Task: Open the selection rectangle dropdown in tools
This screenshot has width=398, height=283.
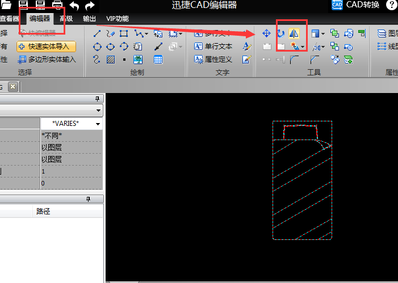Action: [323, 33]
